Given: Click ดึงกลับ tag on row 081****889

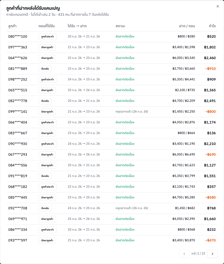Looking at the screenshot, I should (45, 69).
